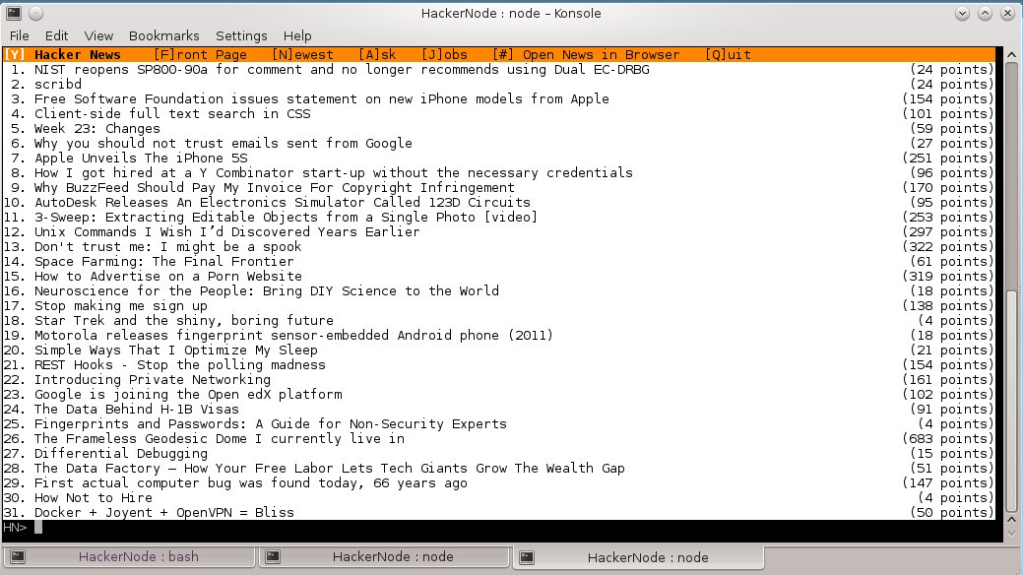Click the story titled scribd

click(x=58, y=85)
